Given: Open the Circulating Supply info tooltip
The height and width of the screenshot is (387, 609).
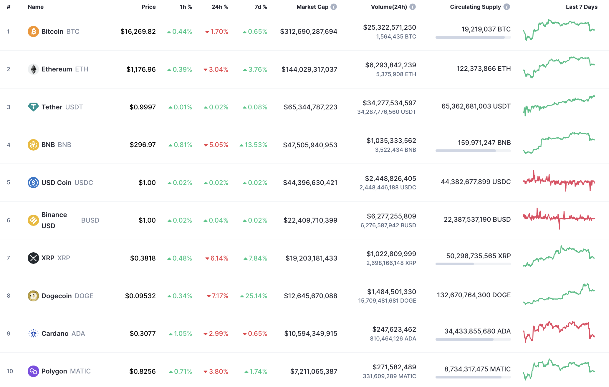Looking at the screenshot, I should tap(507, 7).
